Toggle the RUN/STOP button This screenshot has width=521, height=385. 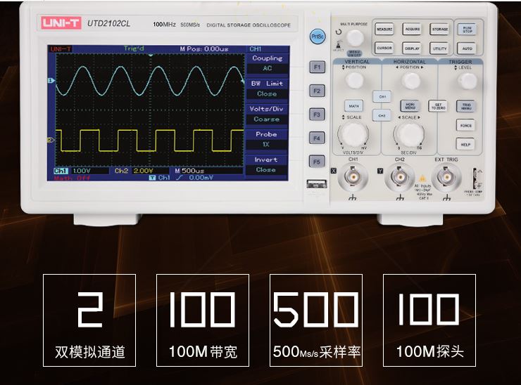pyautogui.click(x=467, y=30)
